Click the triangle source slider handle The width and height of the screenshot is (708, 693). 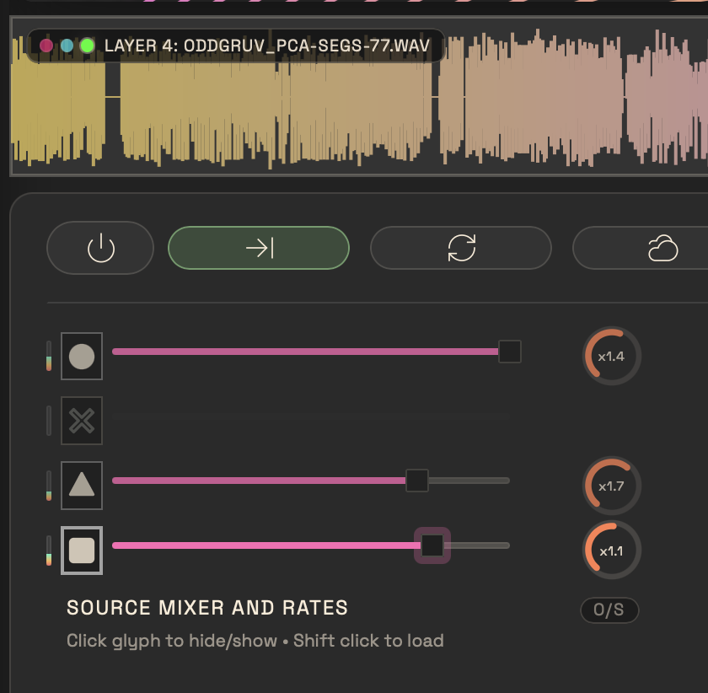click(417, 481)
